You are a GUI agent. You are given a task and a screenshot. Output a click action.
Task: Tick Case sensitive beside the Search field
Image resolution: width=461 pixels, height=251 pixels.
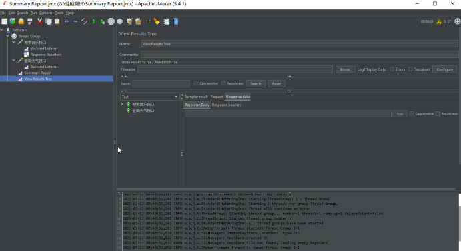[x=195, y=83]
